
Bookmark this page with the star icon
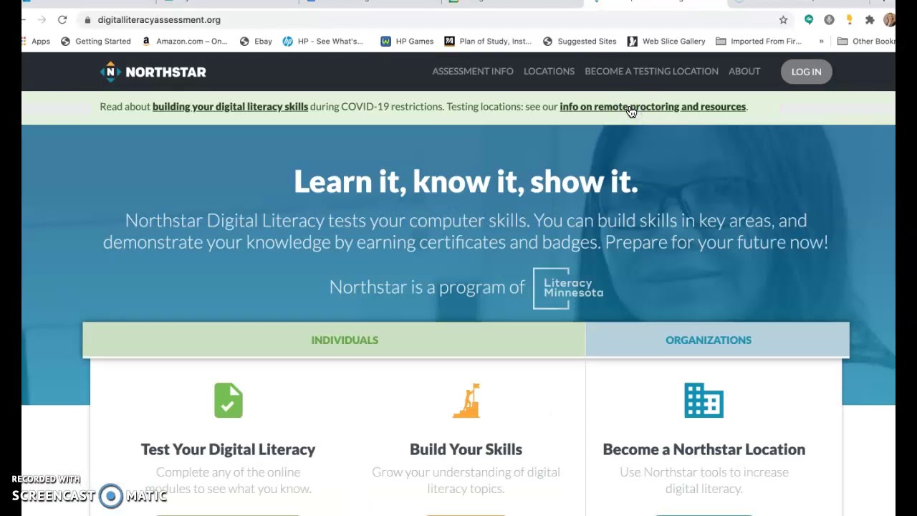point(783,20)
